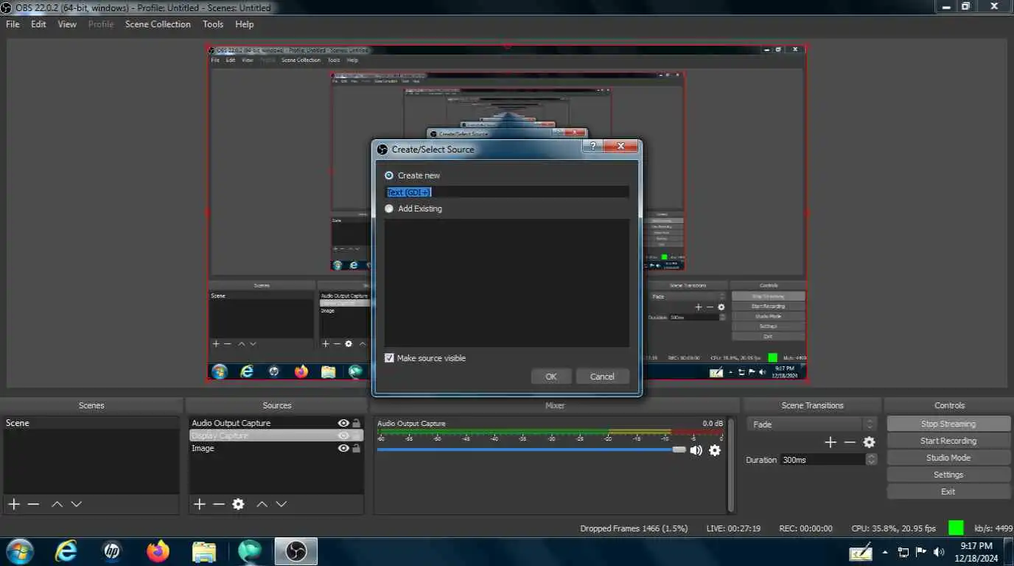Click Cancel in Create/Select Source dialog

tap(602, 377)
